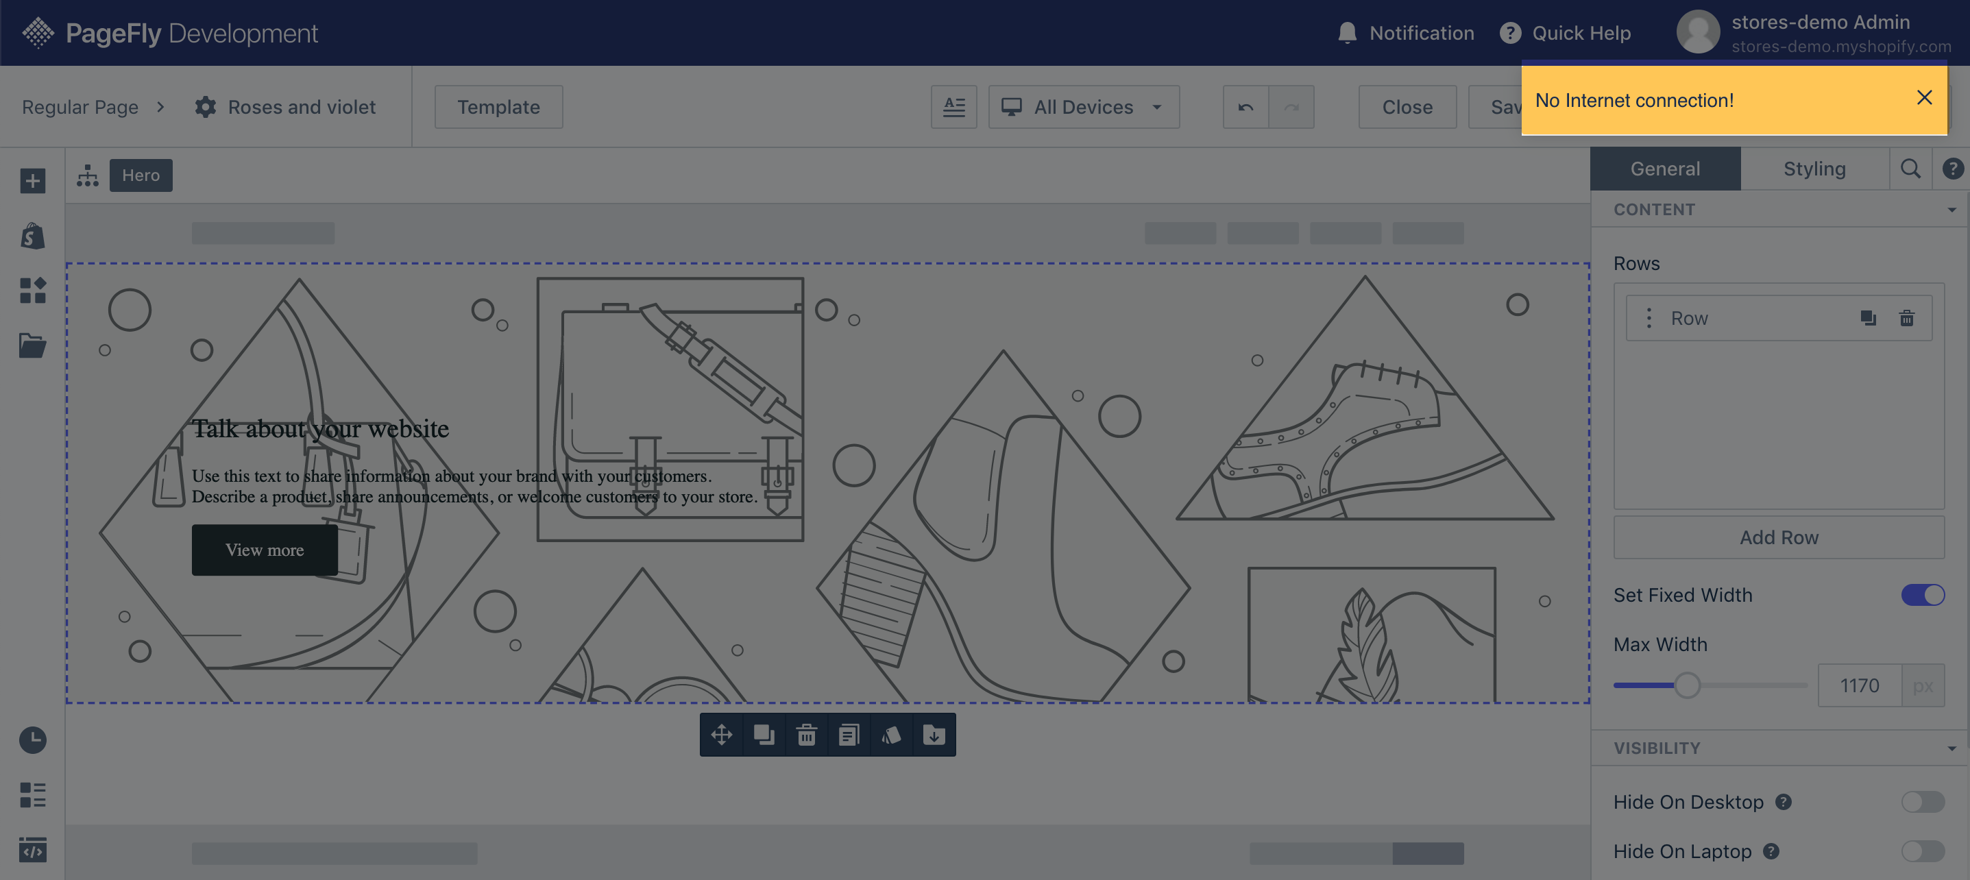Show help for Hide On Desktop
Viewport: 1970px width, 880px height.
click(1784, 802)
